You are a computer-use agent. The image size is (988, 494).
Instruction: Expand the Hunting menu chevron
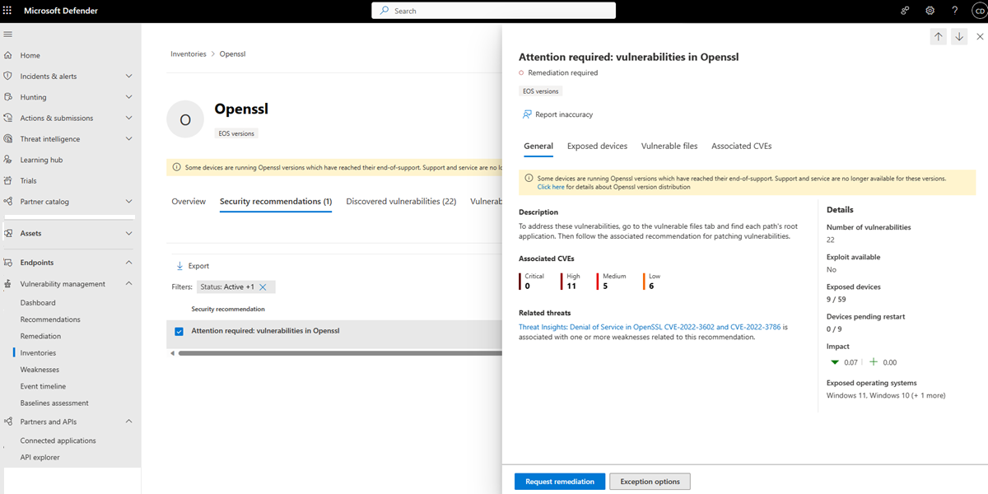click(x=128, y=97)
